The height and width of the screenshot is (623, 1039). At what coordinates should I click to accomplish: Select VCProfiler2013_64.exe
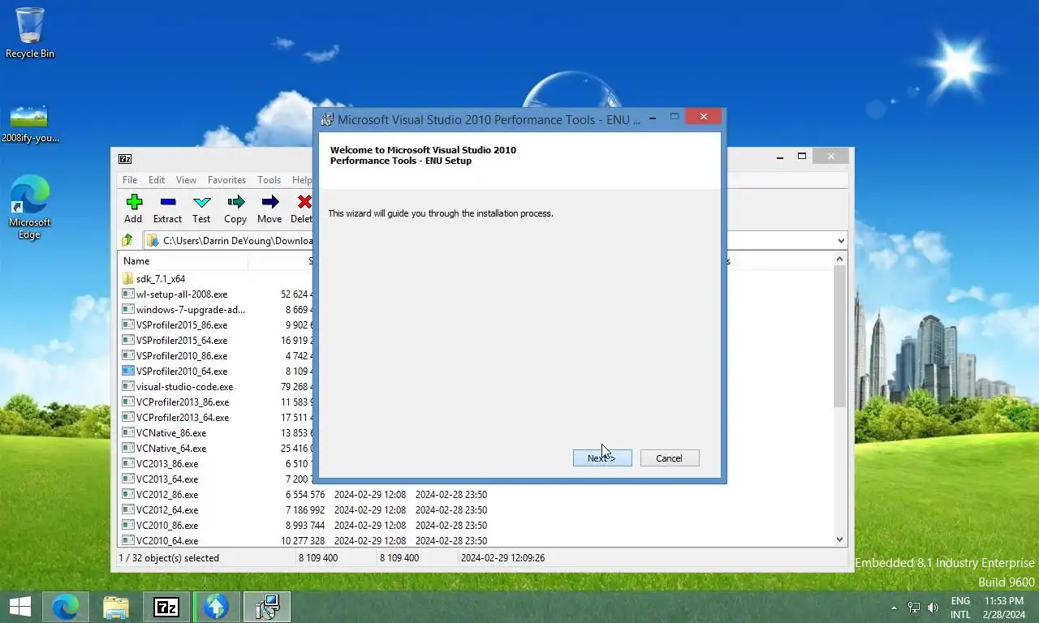click(x=183, y=418)
